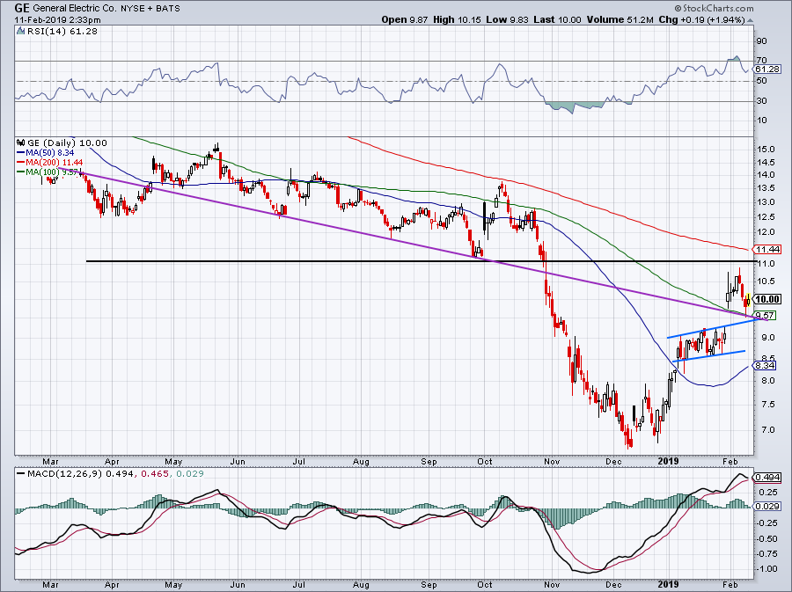The width and height of the screenshot is (792, 592).
Task: Click the bold 10.00 last price tag
Action: coord(767,299)
